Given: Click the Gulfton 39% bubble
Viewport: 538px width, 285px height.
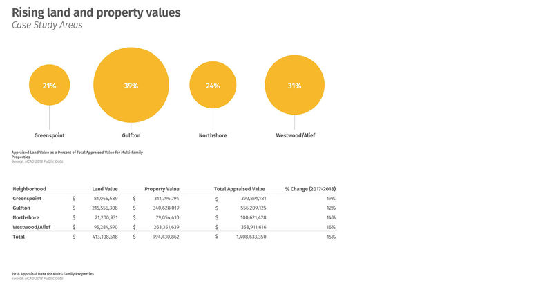Looking at the screenshot, I should (x=131, y=86).
